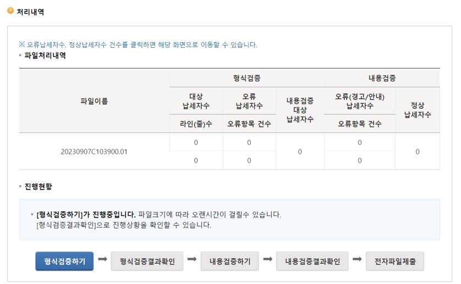
Task: Open the 내용검증결과확인 results button
Action: [312, 261]
